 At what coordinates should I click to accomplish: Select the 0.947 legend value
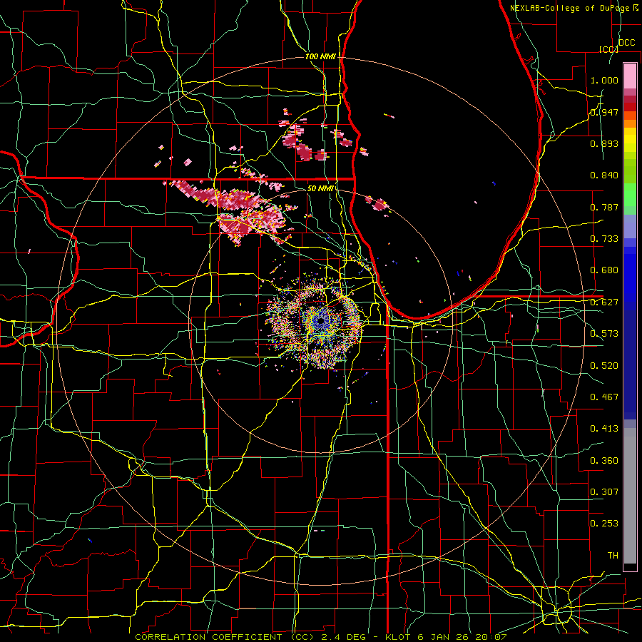tap(604, 112)
